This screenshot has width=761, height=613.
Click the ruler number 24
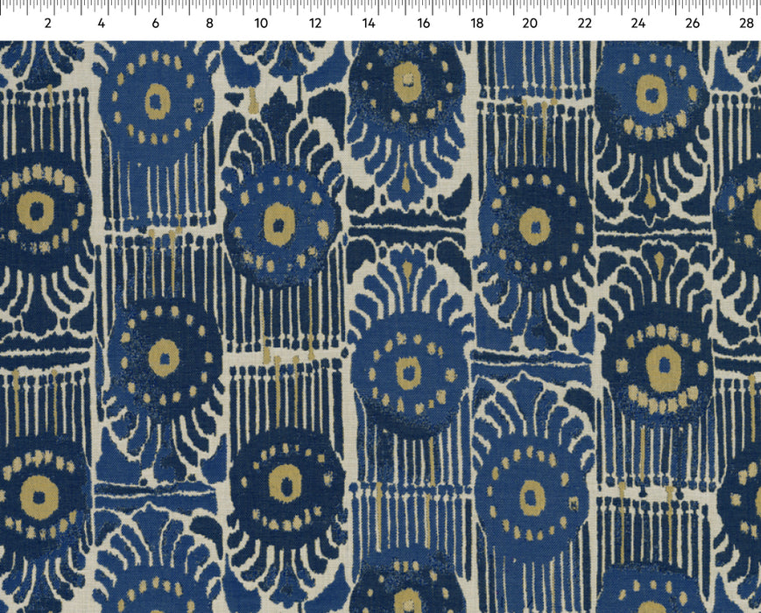[x=638, y=24]
